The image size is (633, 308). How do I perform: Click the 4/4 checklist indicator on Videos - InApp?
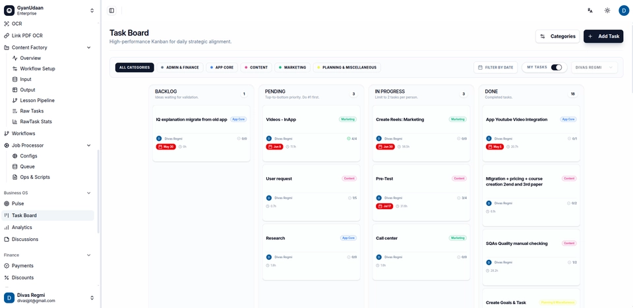tap(351, 138)
